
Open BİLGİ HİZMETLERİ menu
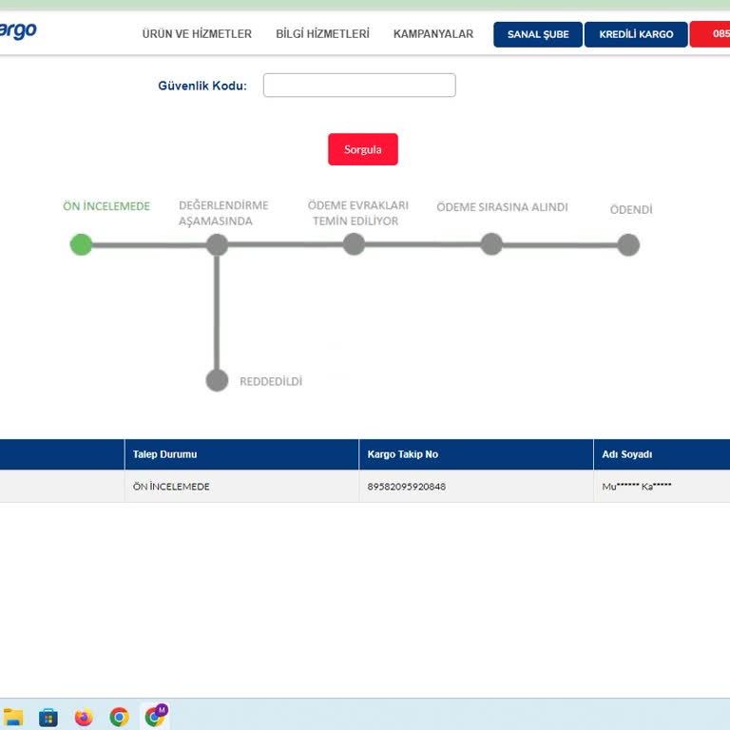322,34
